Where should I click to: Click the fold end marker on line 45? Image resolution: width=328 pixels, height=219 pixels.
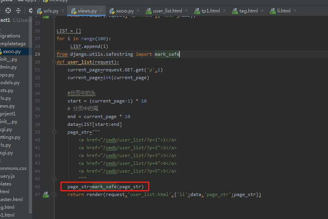coord(54,179)
